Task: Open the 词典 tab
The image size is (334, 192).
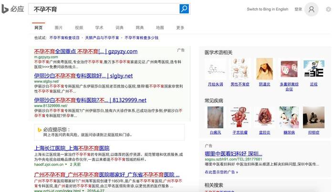Action: 119,28
